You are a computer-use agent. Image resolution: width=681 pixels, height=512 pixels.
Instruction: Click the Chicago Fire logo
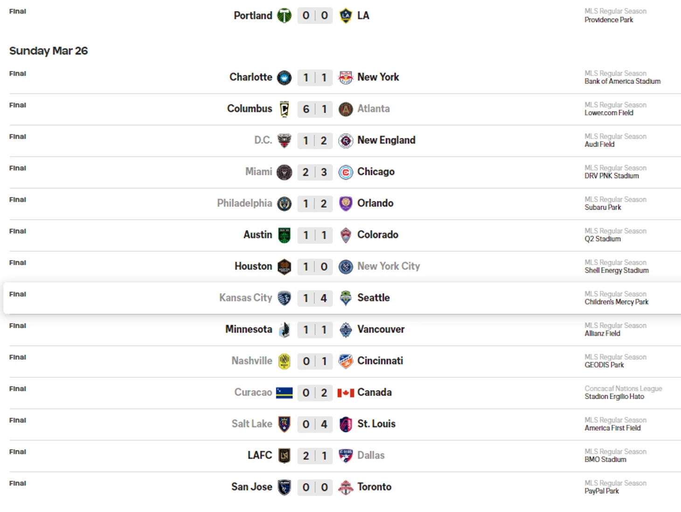346,172
